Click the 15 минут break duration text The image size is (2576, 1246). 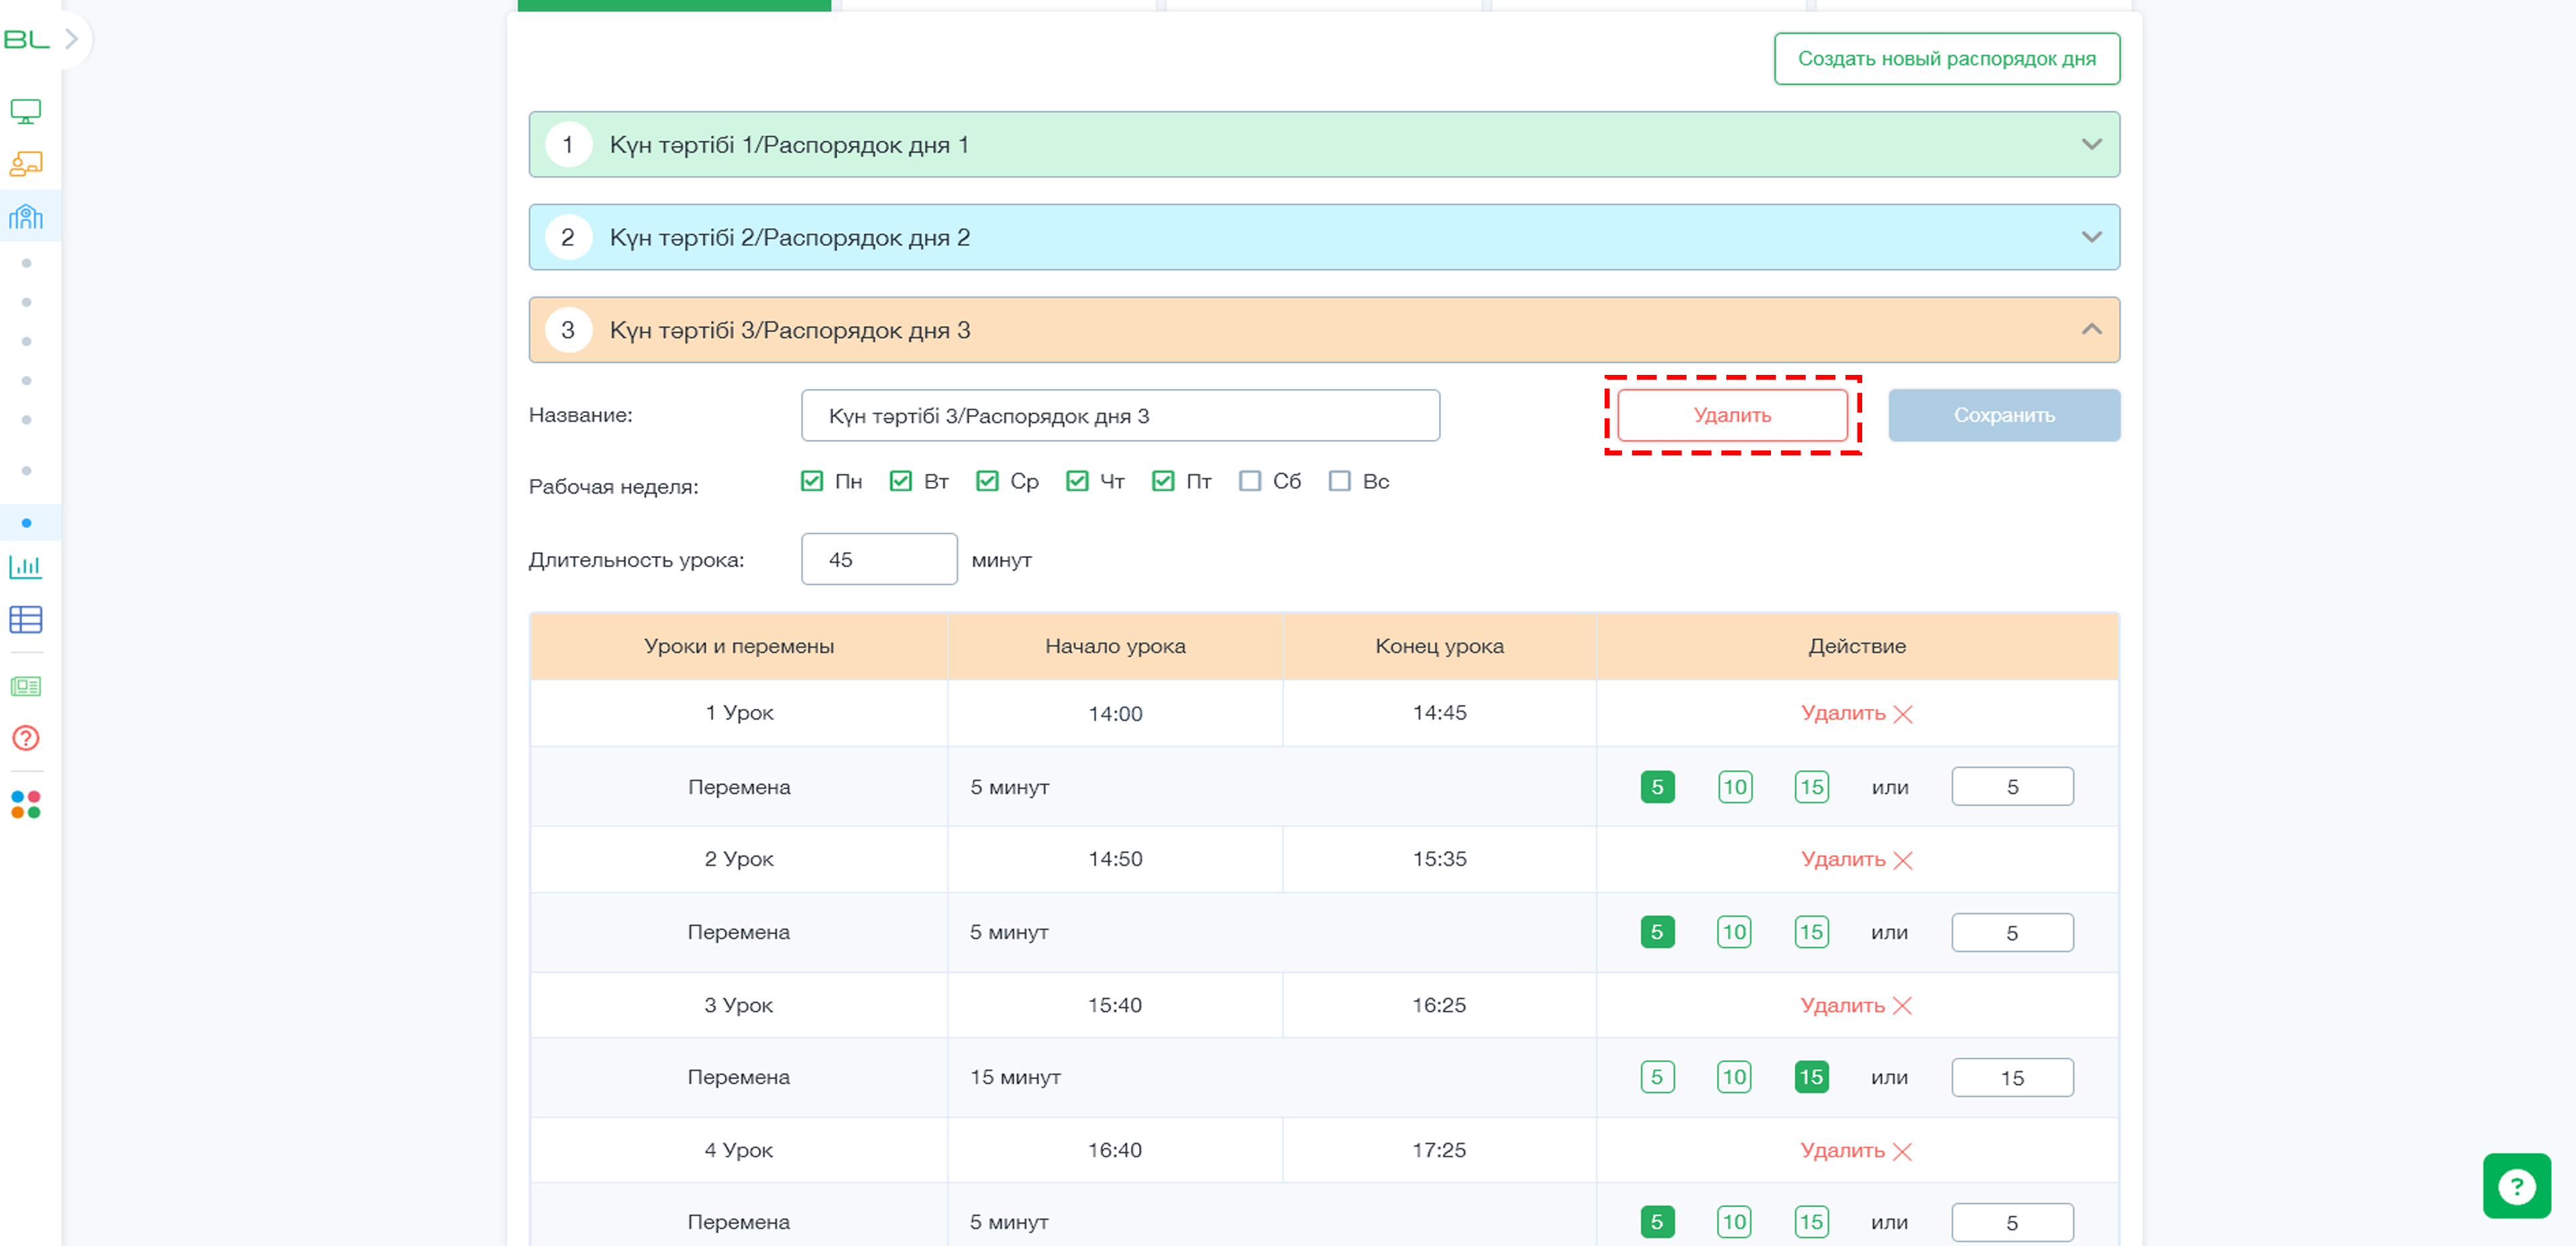tap(1015, 1077)
